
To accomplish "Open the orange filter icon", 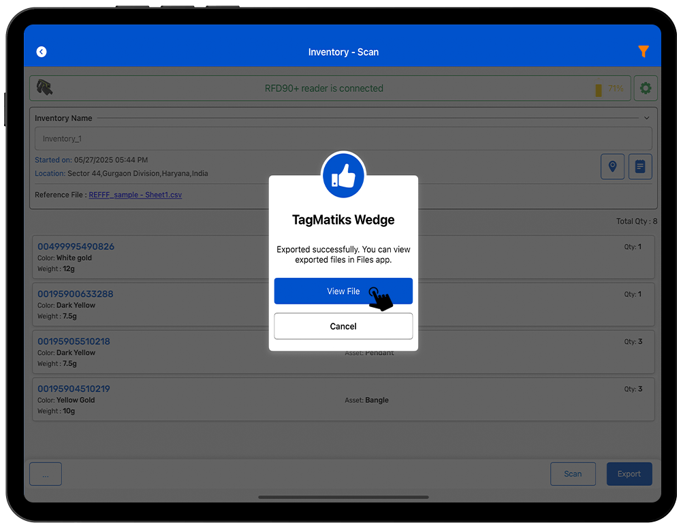I will 643,52.
